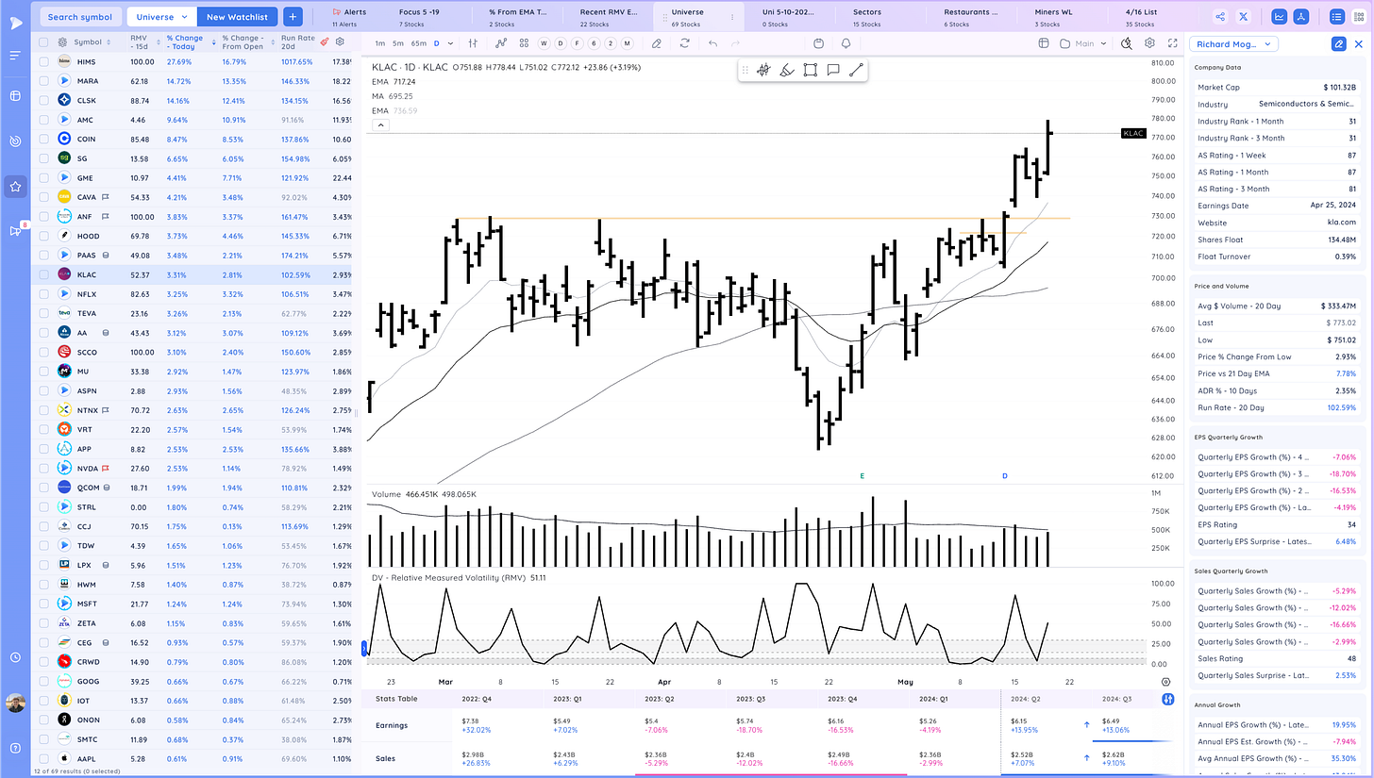
Task: Select the 5m timeframe button
Action: point(398,43)
